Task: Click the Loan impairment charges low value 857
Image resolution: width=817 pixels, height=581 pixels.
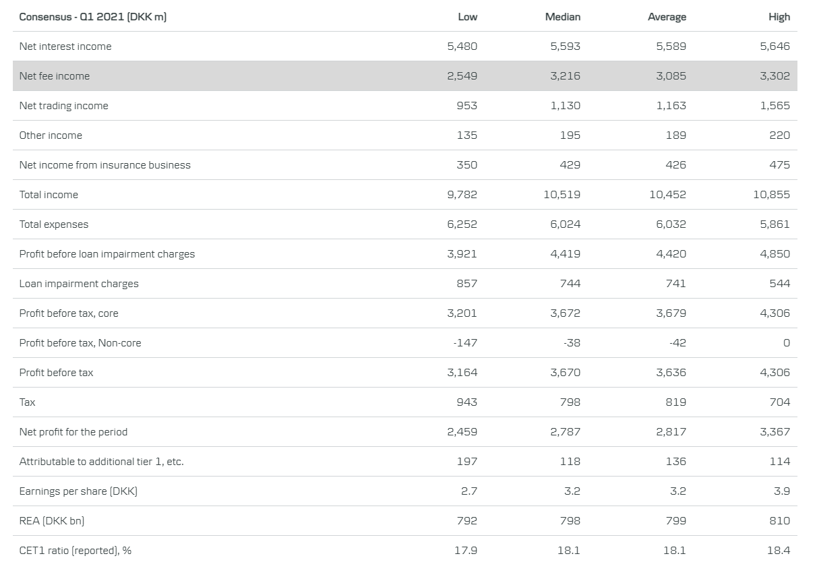Action: (466, 284)
